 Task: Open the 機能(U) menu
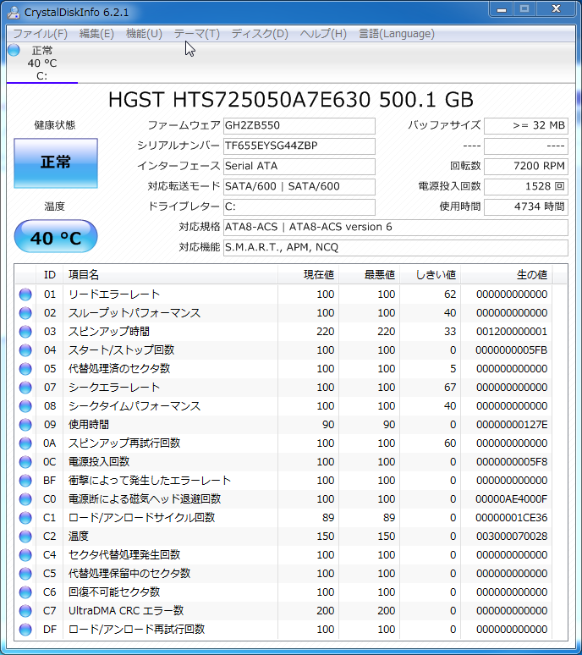(x=144, y=33)
